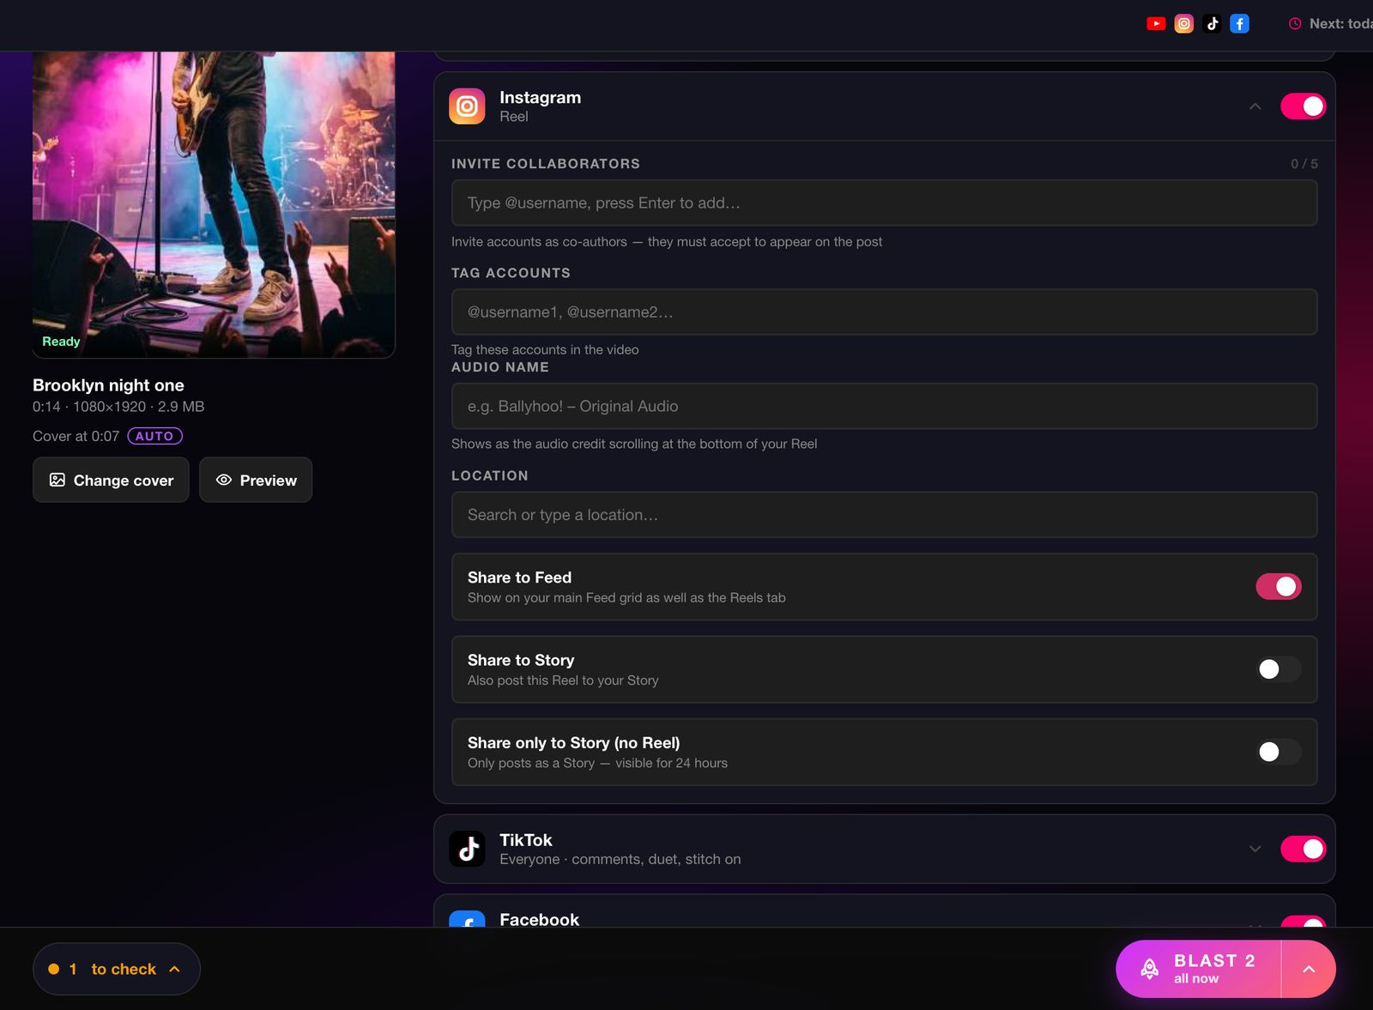Click the clock icon beside Next
Screen dimensions: 1373x1010
click(1295, 24)
